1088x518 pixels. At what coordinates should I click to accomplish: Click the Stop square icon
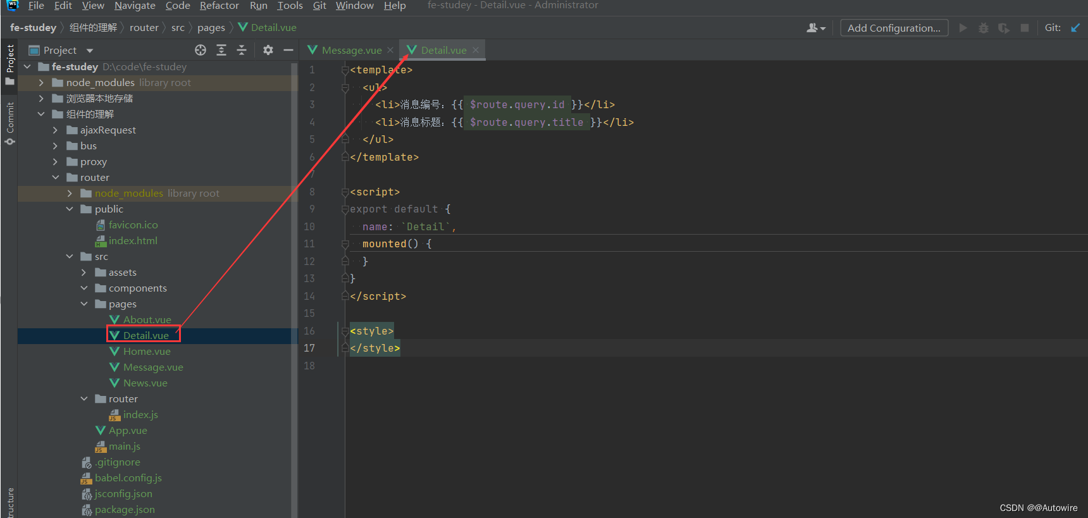click(x=1025, y=28)
